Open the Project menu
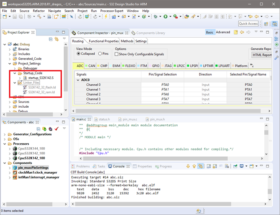280x215 pixels. click(x=82, y=11)
